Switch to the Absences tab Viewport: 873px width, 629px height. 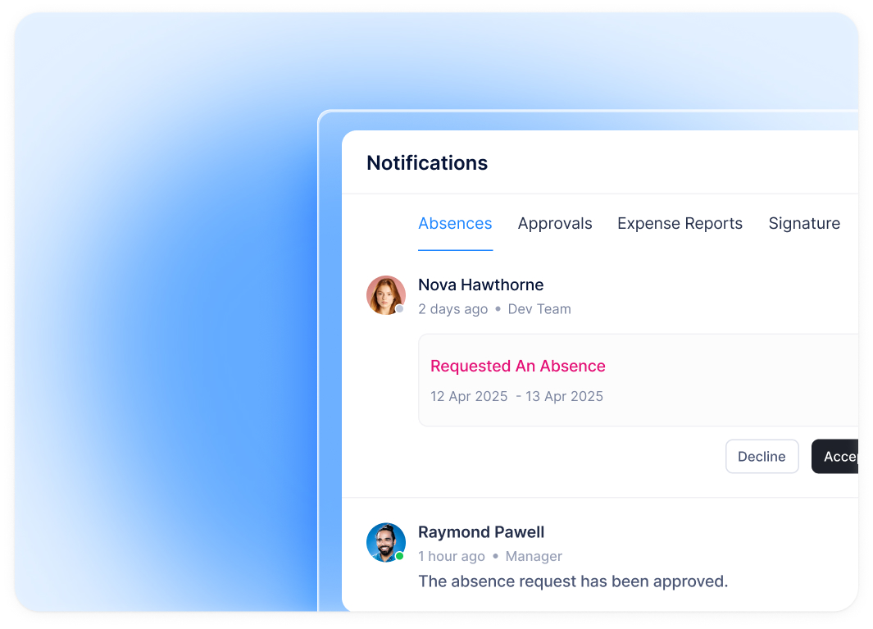[x=455, y=224]
